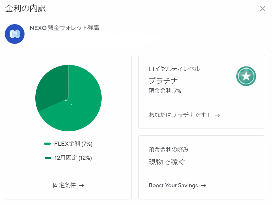Open the 固定条件 link

tap(64, 185)
